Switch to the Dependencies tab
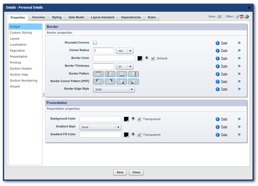 [x=131, y=17]
